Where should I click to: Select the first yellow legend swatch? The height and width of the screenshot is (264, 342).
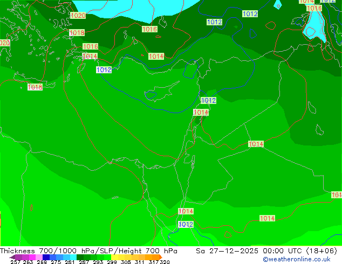point(114,257)
